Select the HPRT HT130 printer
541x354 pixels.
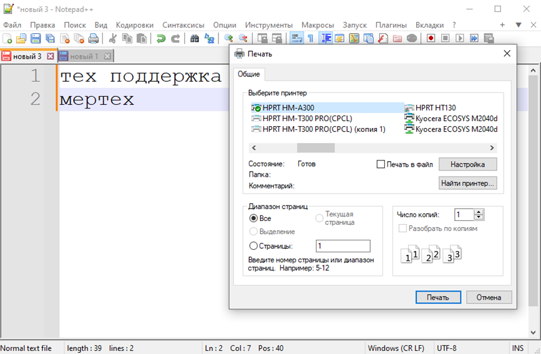pyautogui.click(x=430, y=108)
